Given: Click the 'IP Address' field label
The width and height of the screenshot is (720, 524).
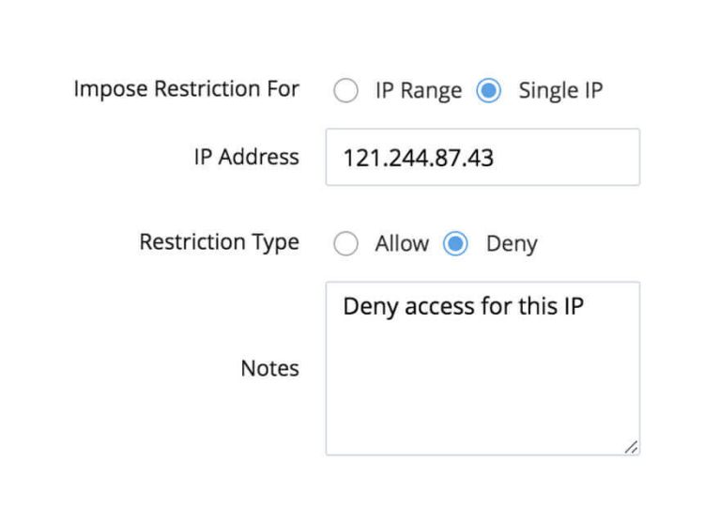Looking at the screenshot, I should 246,157.
